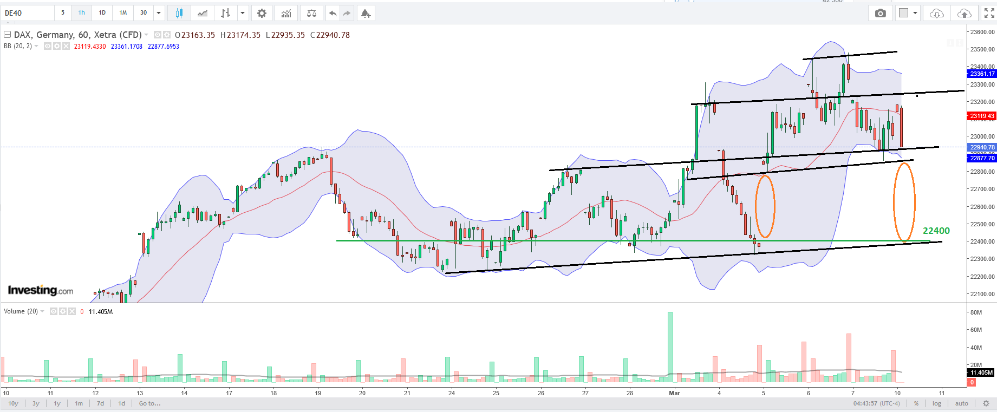Screen dimensions: 997x412
Task: Click the volume axis label 11.405M
Action: click(x=981, y=372)
